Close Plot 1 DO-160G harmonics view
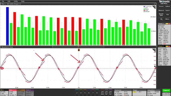Viewport: 171px width, 96px height. pyautogui.click(x=154, y=4)
